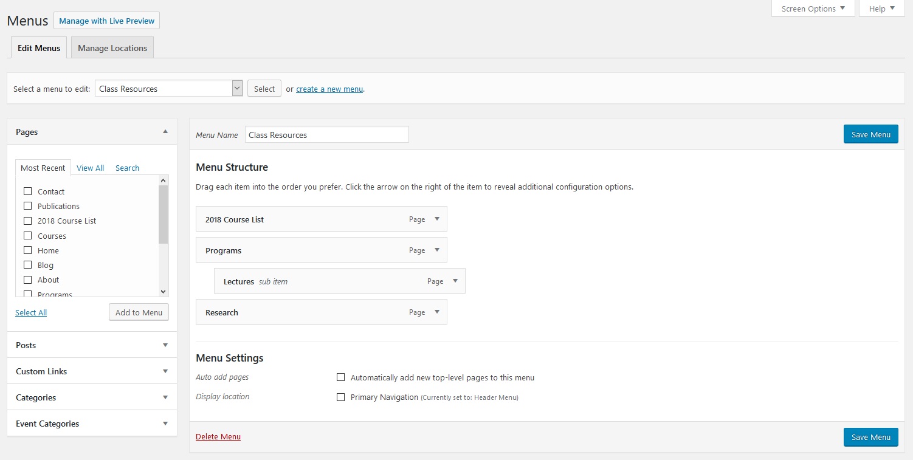Check Primary Navigation as display location
Viewport: 913px width, 460px height.
coord(341,397)
